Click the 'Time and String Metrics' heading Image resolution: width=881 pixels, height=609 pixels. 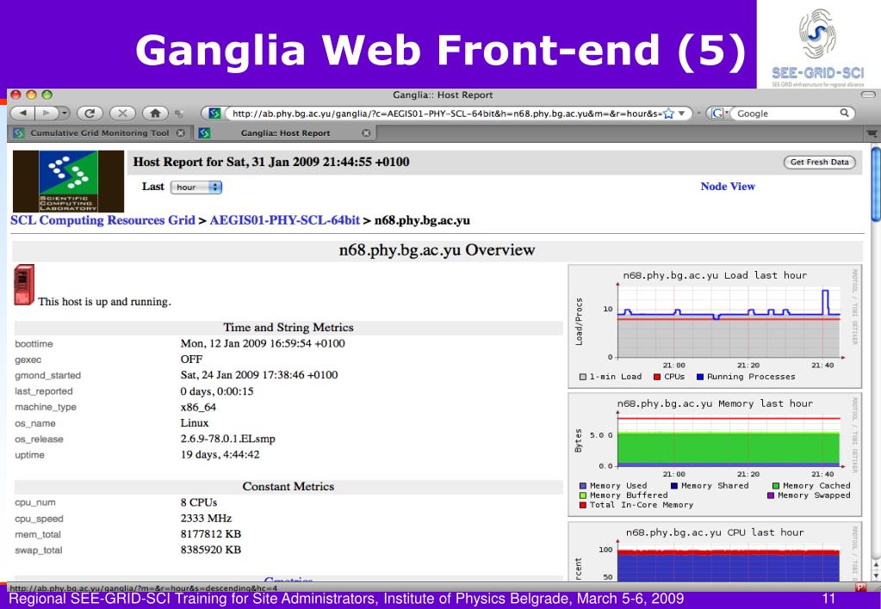pos(288,327)
